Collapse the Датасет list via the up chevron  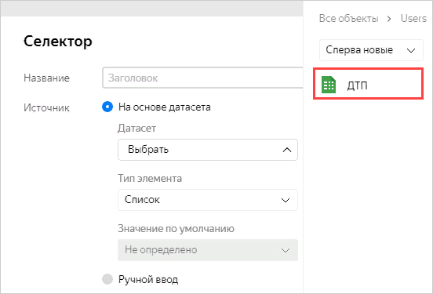(x=287, y=150)
